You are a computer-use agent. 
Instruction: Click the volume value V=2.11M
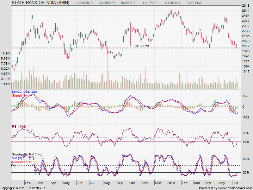pos(194,3)
